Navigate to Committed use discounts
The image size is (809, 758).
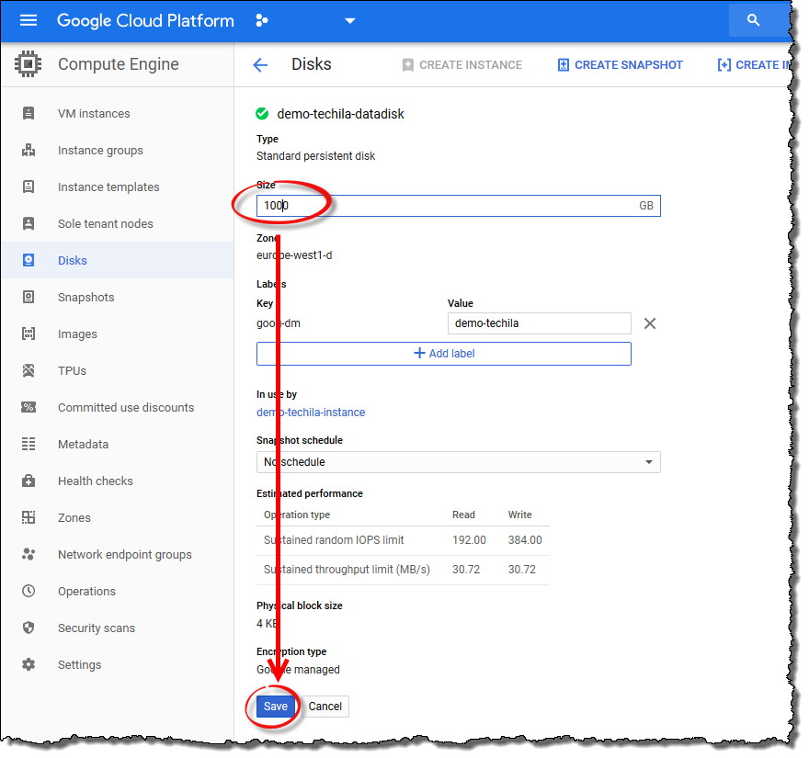coord(126,408)
